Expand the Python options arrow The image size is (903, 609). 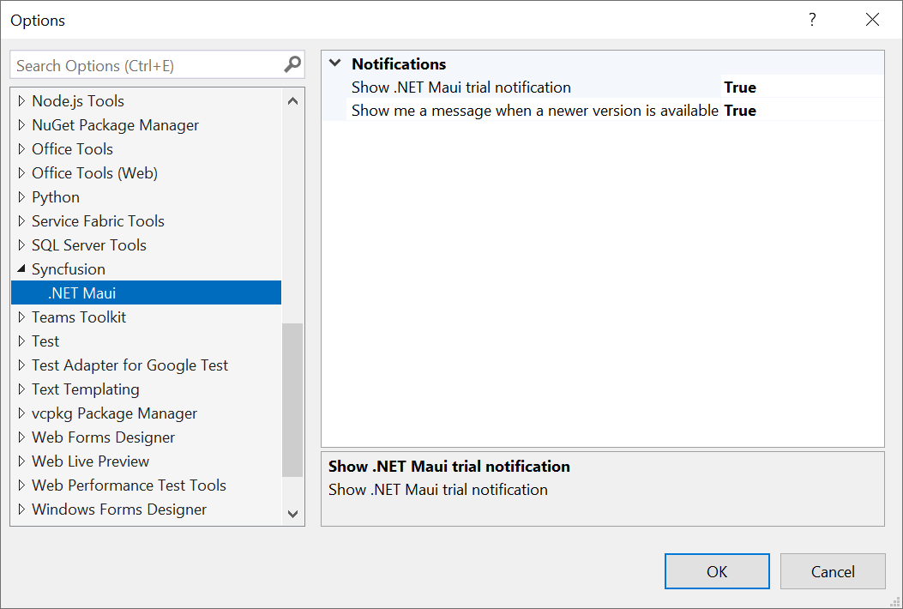click(x=21, y=197)
